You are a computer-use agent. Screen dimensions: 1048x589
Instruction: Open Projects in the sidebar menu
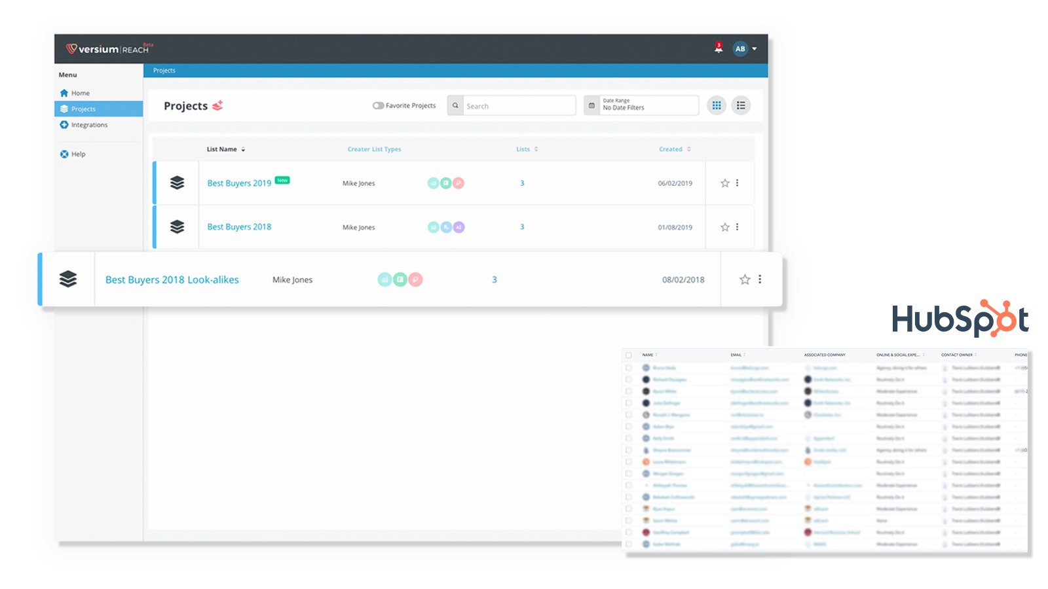[x=98, y=109]
